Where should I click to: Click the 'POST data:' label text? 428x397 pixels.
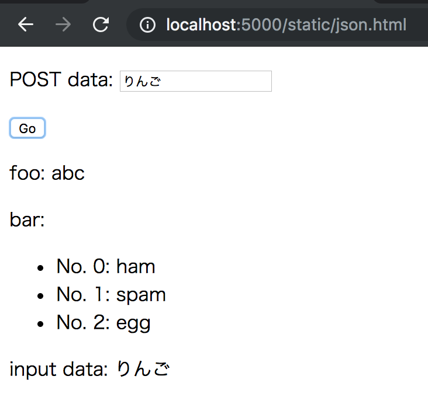click(61, 79)
